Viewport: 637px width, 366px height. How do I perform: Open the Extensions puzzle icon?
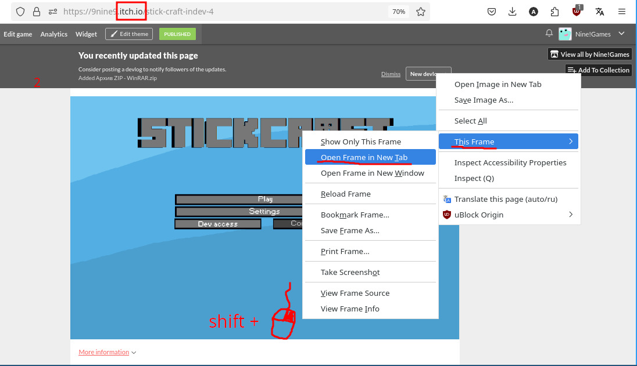coord(554,12)
